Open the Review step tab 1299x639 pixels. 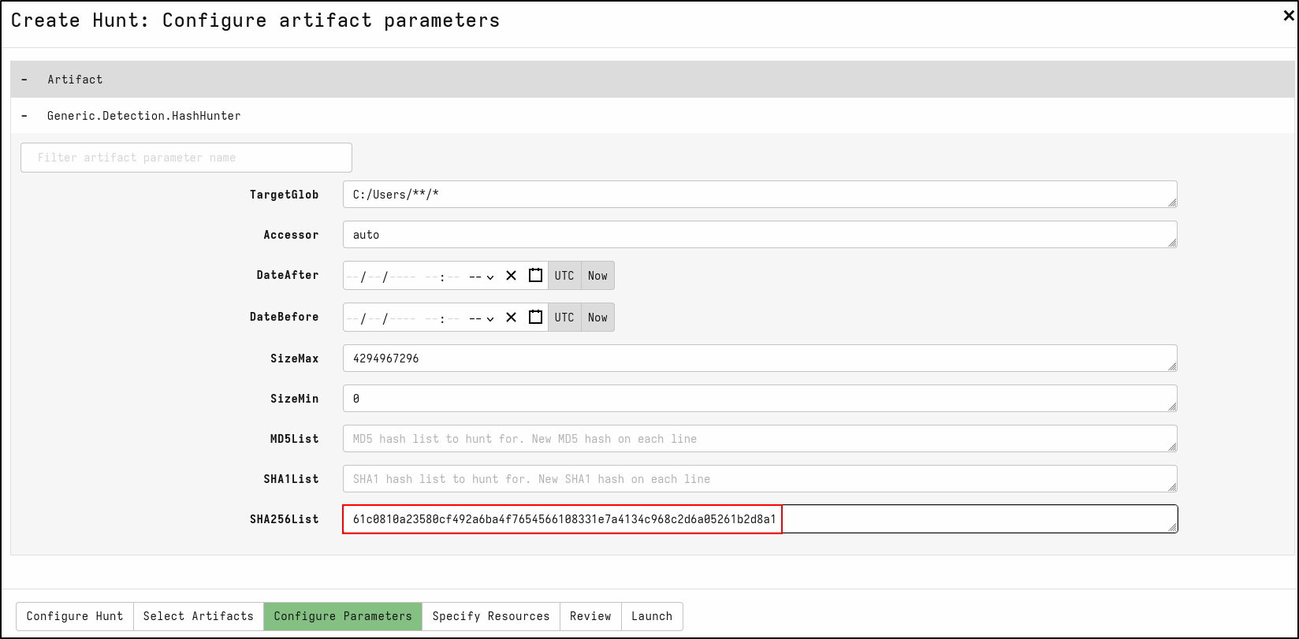[x=590, y=616]
